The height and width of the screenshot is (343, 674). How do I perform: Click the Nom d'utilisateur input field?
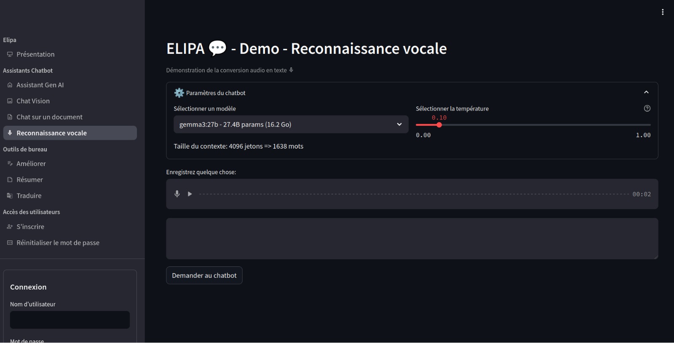[x=70, y=320]
